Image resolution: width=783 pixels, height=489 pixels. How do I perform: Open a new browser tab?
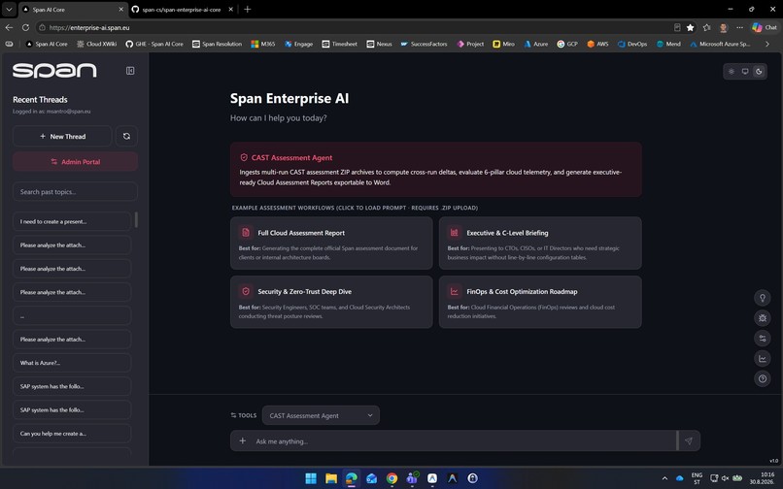pos(247,9)
